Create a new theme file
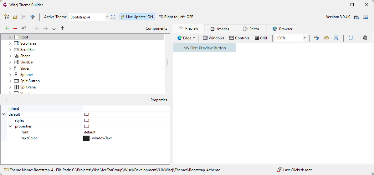Screen dimensions: 374x175 [7, 17]
